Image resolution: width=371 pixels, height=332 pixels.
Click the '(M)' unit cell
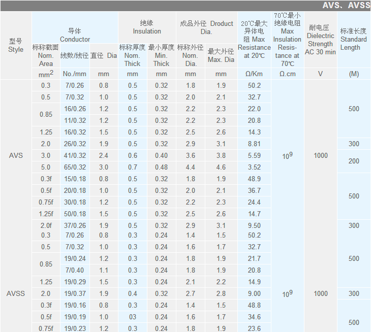(354, 74)
